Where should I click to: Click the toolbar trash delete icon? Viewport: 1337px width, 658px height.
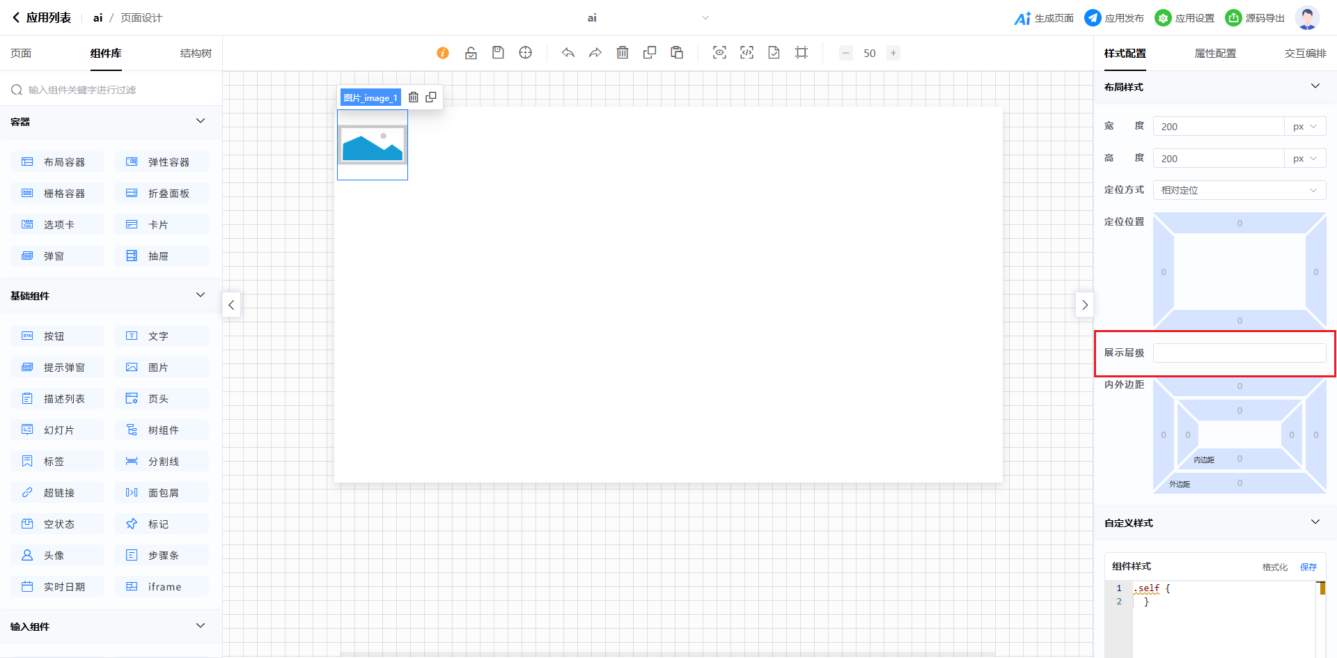[x=623, y=53]
